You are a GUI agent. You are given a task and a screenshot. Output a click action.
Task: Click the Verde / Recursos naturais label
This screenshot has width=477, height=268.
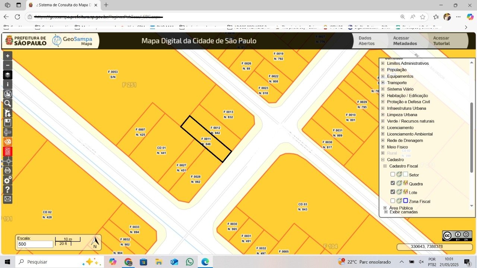coord(410,121)
